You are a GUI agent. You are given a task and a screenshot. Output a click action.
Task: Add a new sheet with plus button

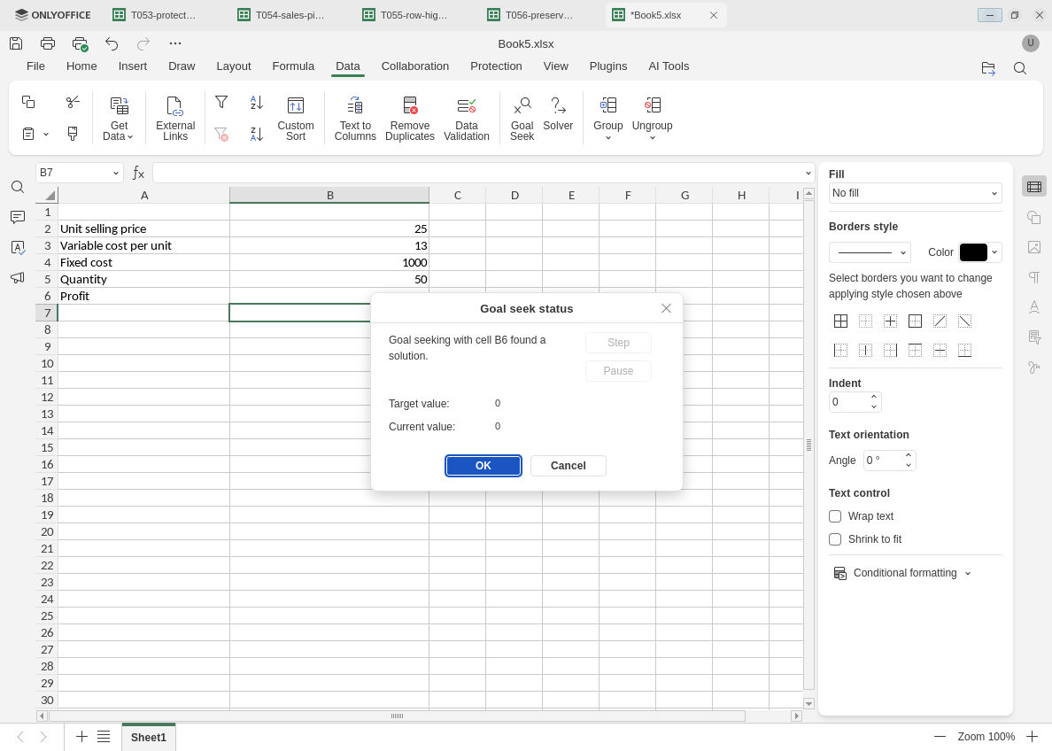click(x=81, y=737)
